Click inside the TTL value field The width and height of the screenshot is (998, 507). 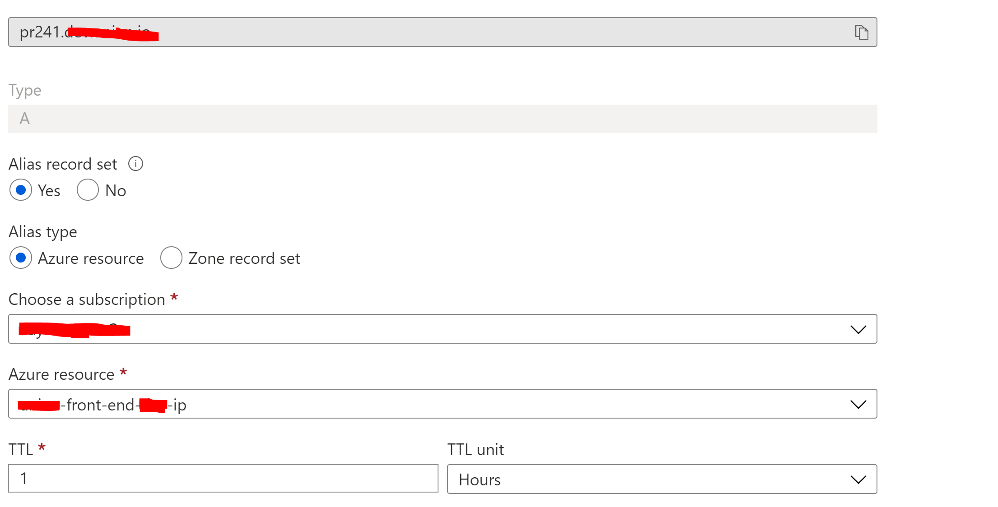pyautogui.click(x=221, y=478)
